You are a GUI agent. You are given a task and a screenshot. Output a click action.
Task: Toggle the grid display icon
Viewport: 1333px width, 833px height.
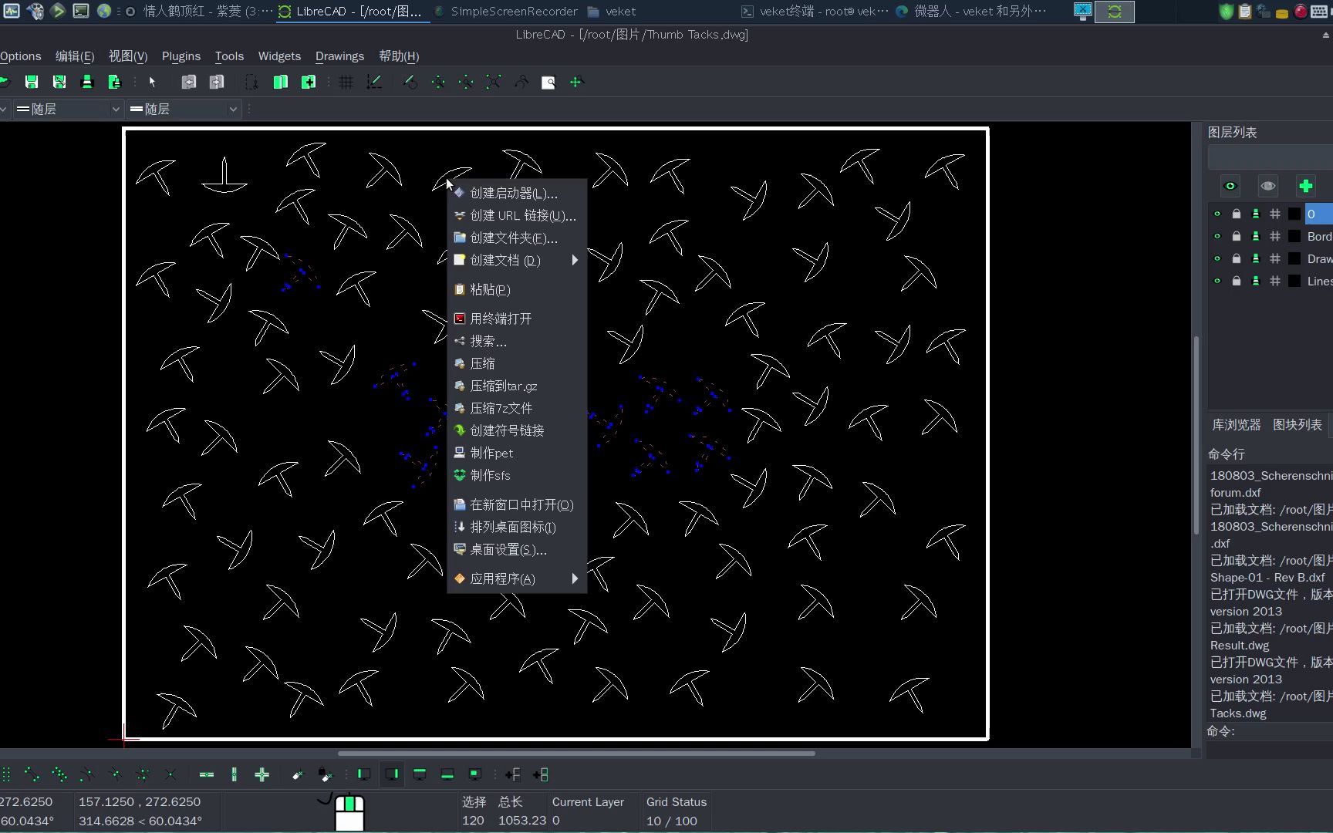click(x=346, y=82)
